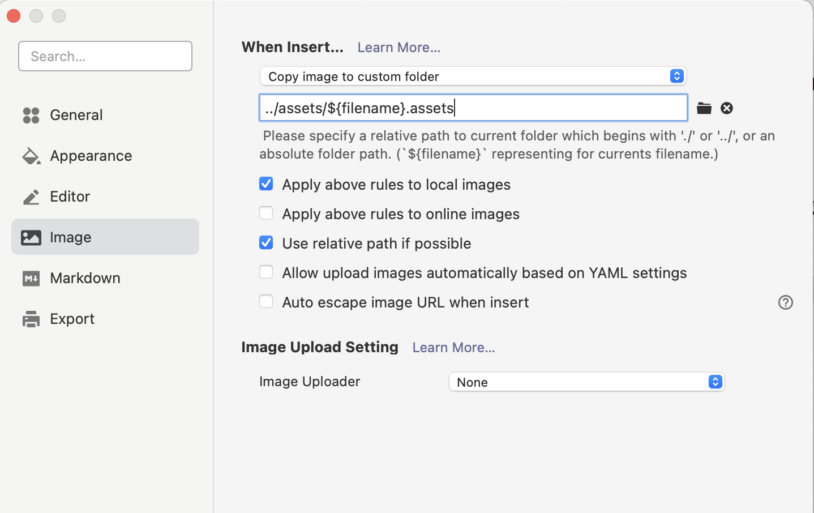814x513 pixels.
Task: Click the General grid icon in sidebar
Action: coord(31,115)
